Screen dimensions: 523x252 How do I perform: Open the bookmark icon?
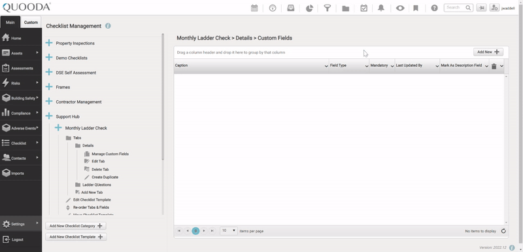[416, 8]
